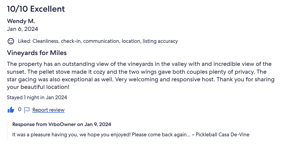This screenshot has width=284, height=145.
Task: Click the Liked categories text line
Action: tap(98, 41)
